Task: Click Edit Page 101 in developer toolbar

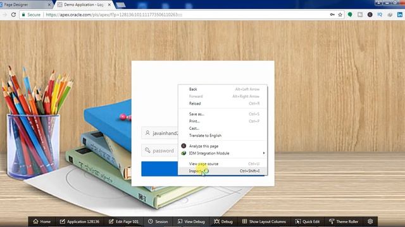Action: pos(124,221)
